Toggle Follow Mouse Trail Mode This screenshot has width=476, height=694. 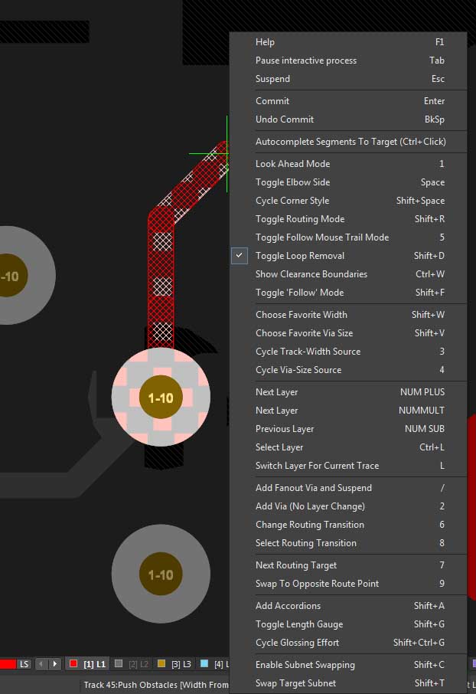pyautogui.click(x=321, y=237)
